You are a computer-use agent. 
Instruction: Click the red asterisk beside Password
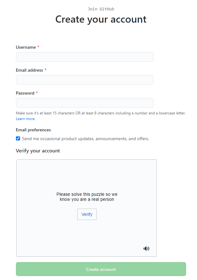pyautogui.click(x=37, y=93)
